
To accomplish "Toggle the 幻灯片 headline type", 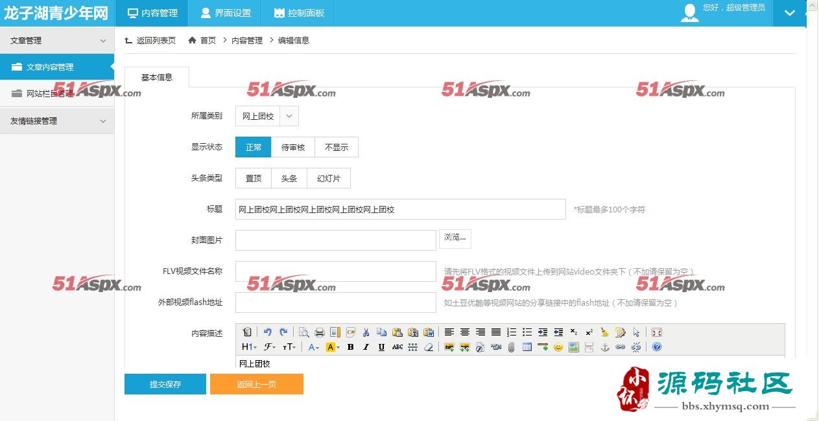I will 329,178.
